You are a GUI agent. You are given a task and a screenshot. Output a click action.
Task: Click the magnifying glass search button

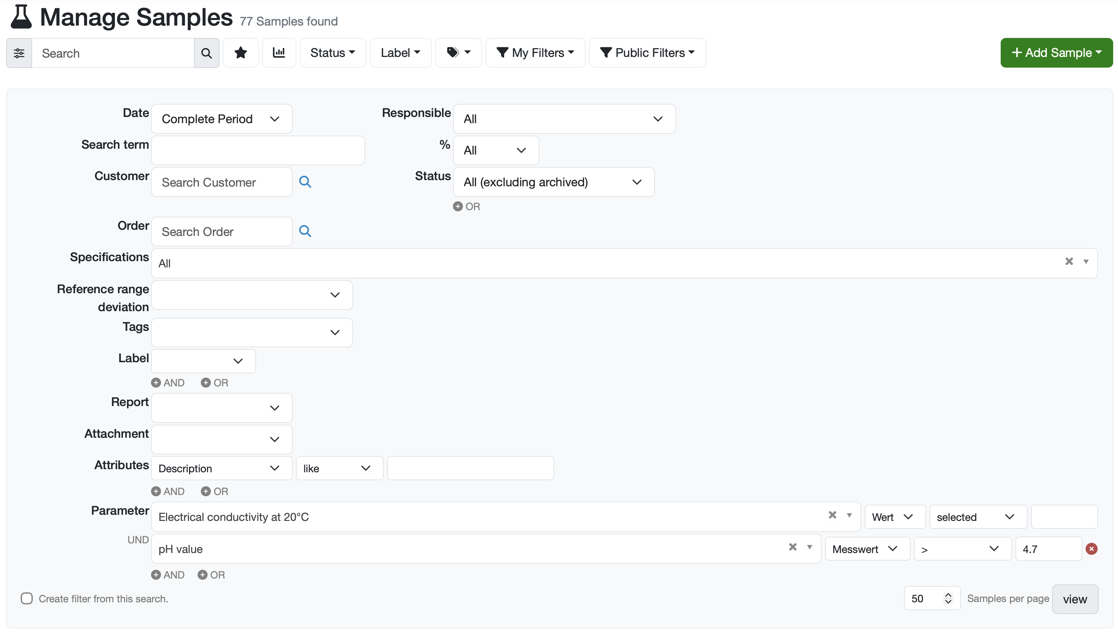(x=206, y=53)
